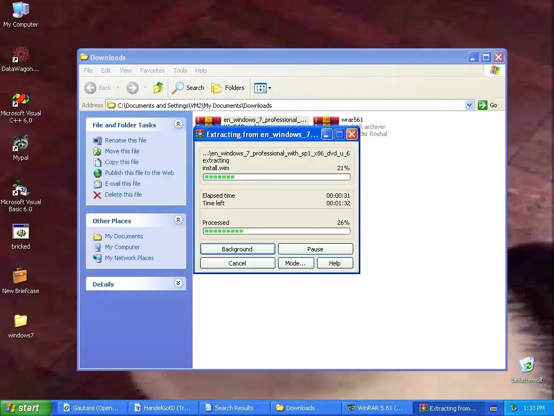This screenshot has width=554, height=416.
Task: Open the View menu
Action: [x=126, y=70]
